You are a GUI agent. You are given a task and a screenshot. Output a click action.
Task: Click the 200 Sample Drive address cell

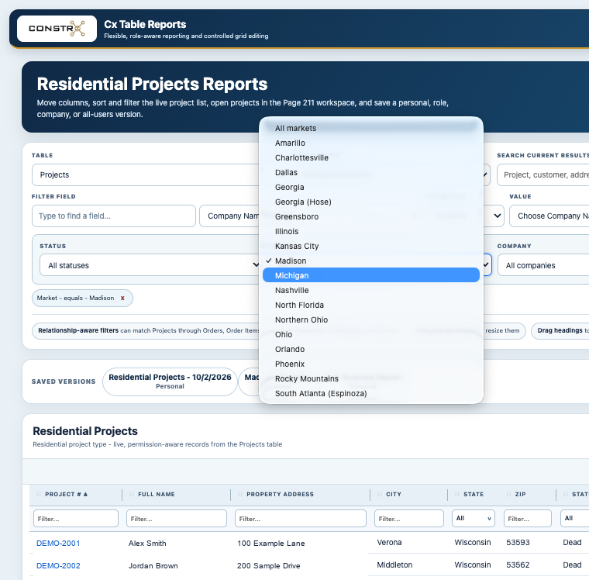pos(269,566)
